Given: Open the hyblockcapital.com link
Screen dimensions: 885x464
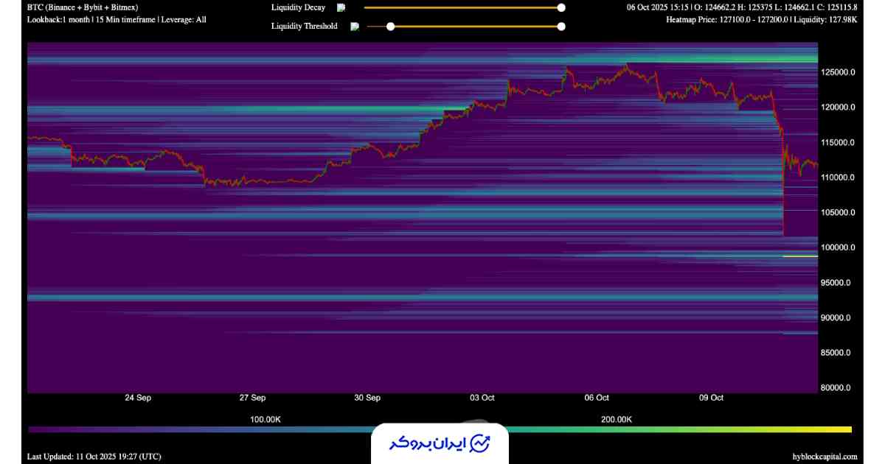Looking at the screenshot, I should [x=823, y=457].
